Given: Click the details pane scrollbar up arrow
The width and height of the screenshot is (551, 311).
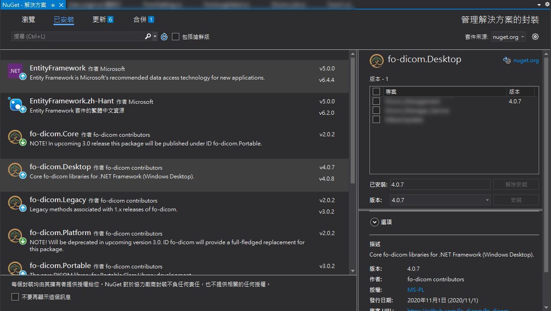Looking at the screenshot, I should click(x=546, y=54).
